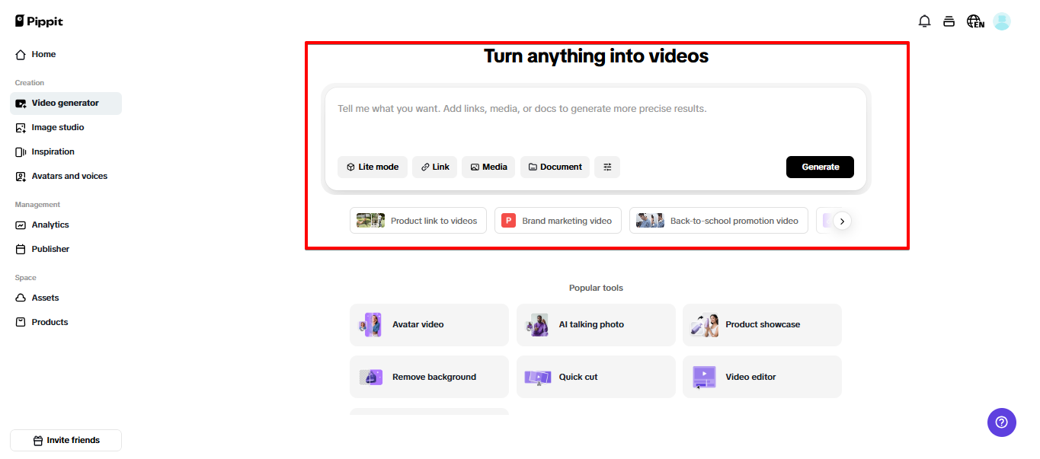Image resolution: width=1040 pixels, height=459 pixels.
Task: Select the Video generator sidebar icon
Action: (x=22, y=103)
